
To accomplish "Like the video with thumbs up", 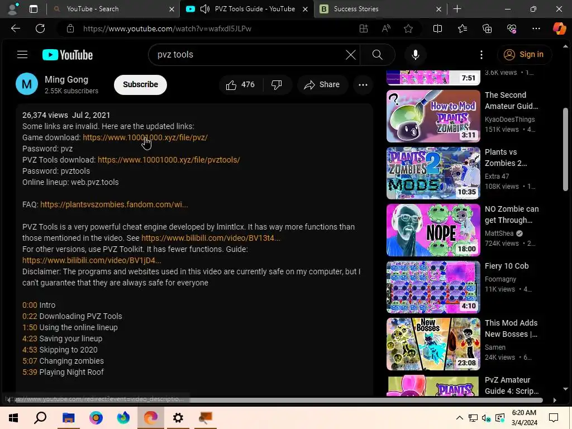I will (240, 85).
